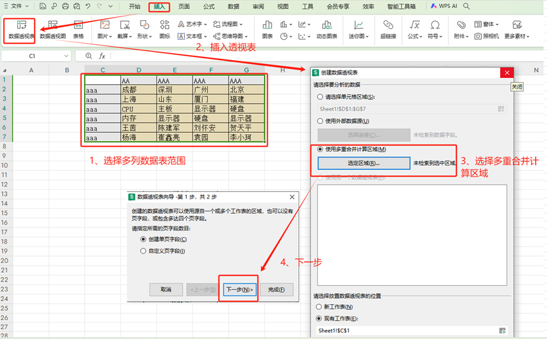Choose 自定义页字段 radio option

click(x=143, y=251)
